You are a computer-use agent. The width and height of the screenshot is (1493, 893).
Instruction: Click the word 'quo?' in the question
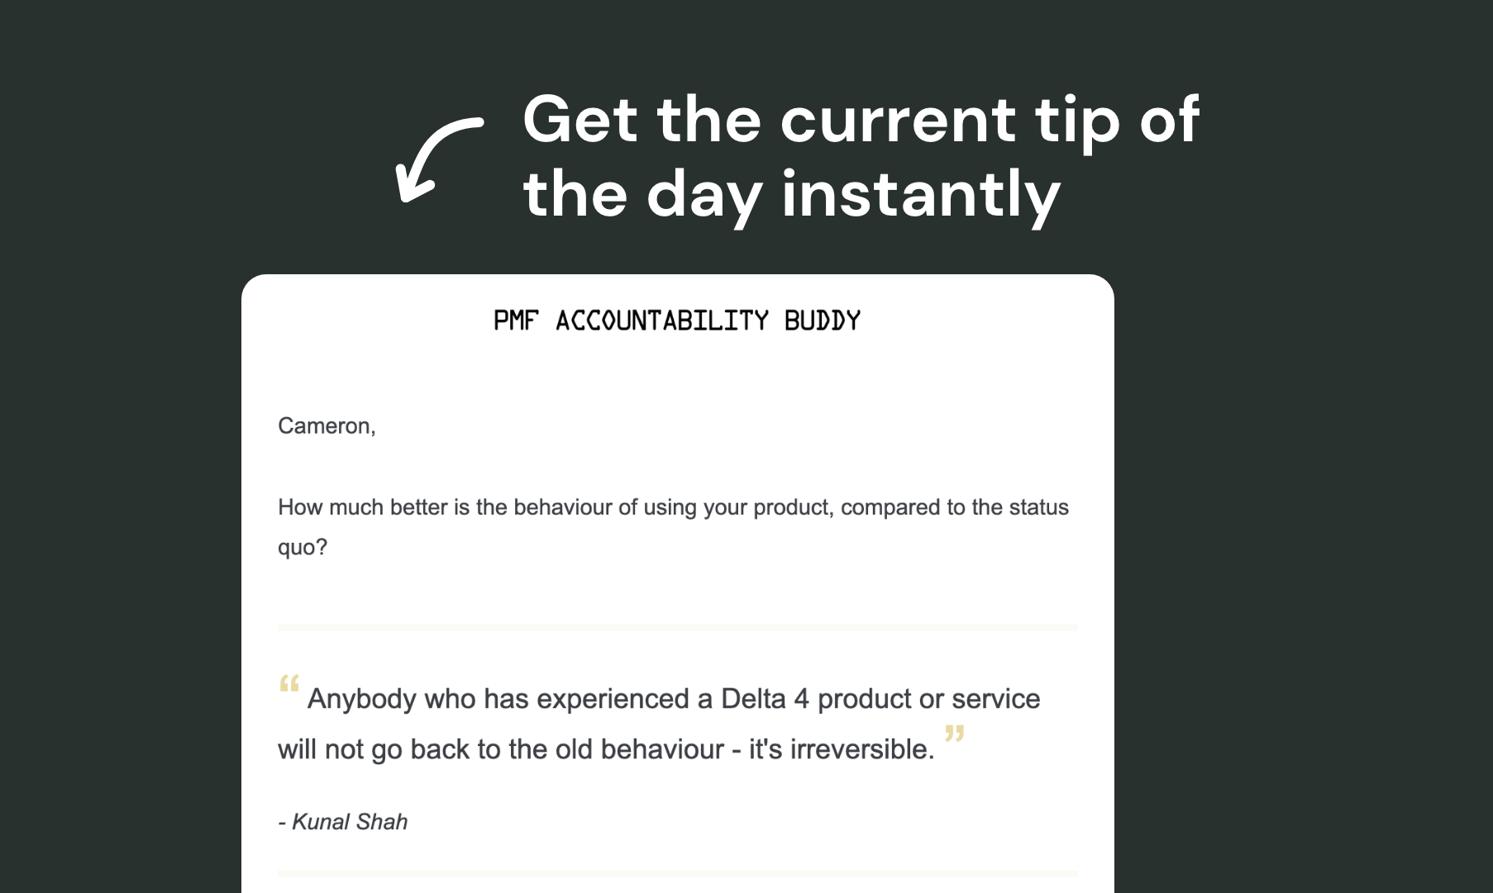(x=303, y=548)
